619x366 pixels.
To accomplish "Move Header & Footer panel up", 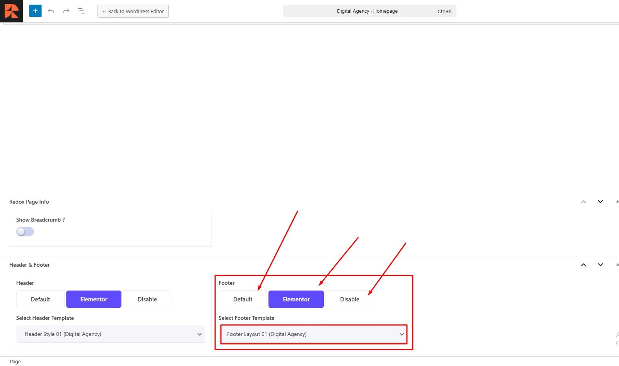I will tap(583, 265).
